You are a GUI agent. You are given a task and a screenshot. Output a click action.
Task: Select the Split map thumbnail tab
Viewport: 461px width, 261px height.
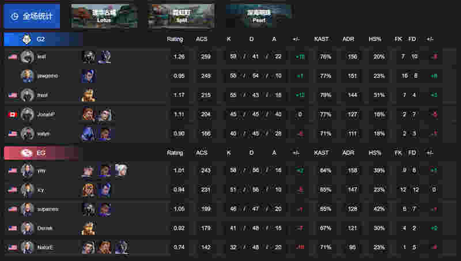click(182, 16)
